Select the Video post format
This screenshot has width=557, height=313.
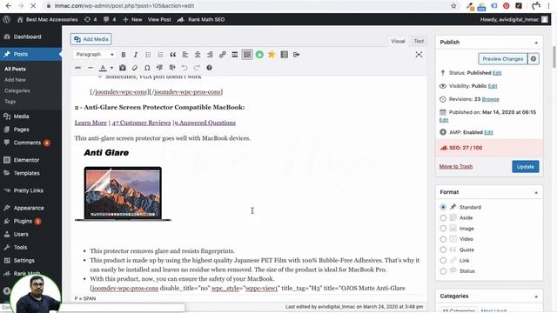coord(443,239)
